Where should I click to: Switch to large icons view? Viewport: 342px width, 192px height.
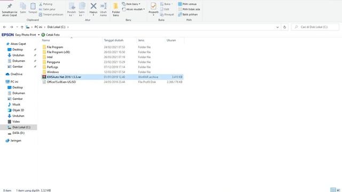pyautogui.click(x=338, y=190)
